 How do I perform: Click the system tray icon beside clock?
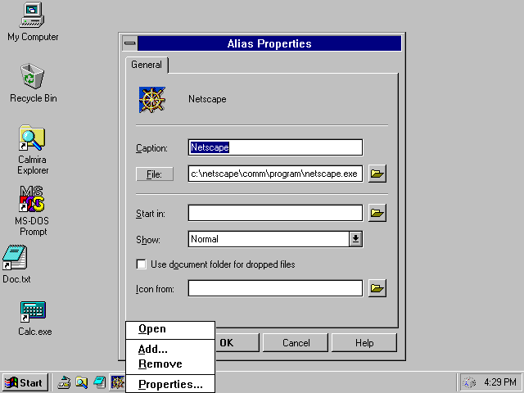(469, 382)
